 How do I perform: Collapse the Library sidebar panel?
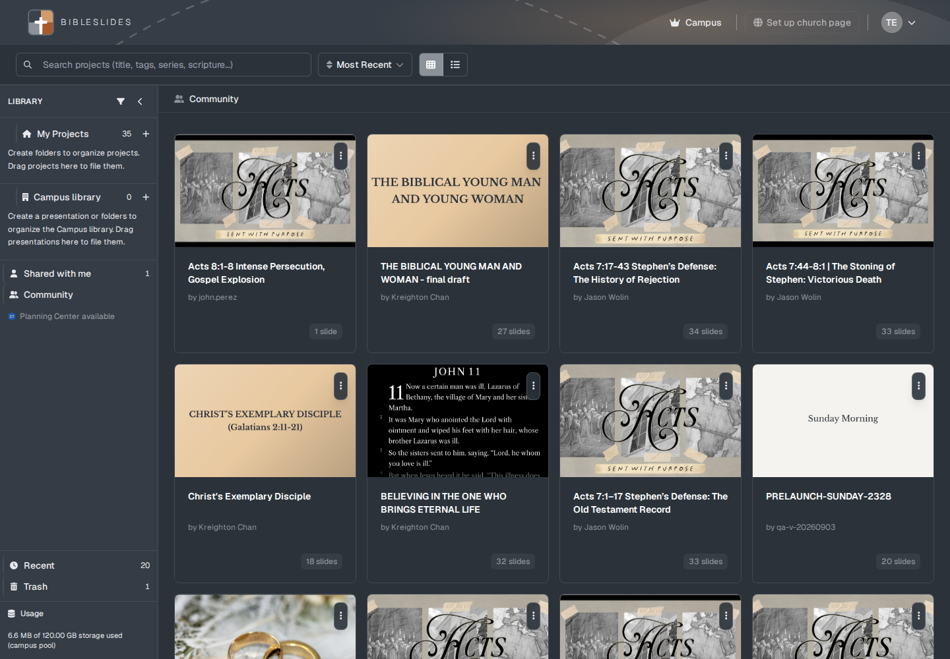point(140,101)
